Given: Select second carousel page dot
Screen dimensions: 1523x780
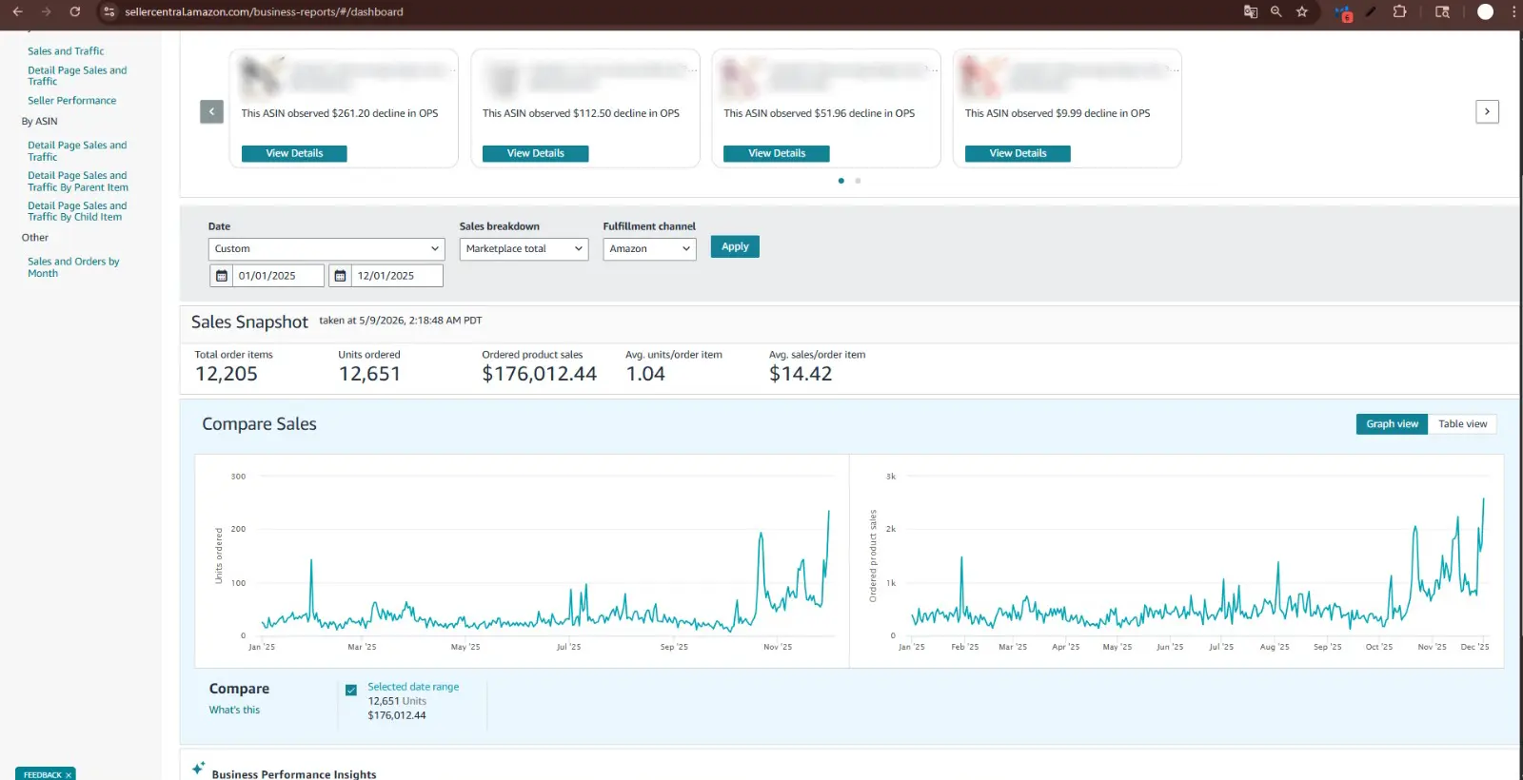Looking at the screenshot, I should [858, 181].
